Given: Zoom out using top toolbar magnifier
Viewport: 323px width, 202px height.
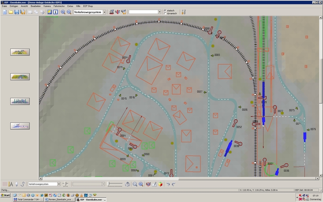Looking at the screenshot, I should click(x=69, y=12).
